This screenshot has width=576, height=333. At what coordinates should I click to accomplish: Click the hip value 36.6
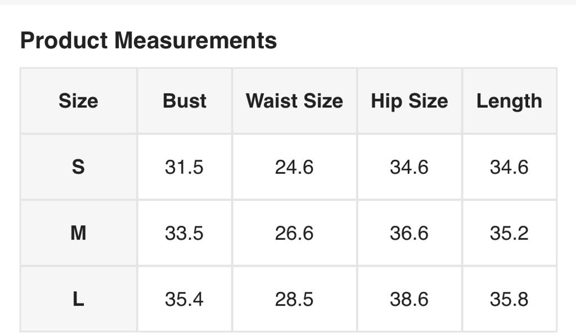click(x=409, y=233)
